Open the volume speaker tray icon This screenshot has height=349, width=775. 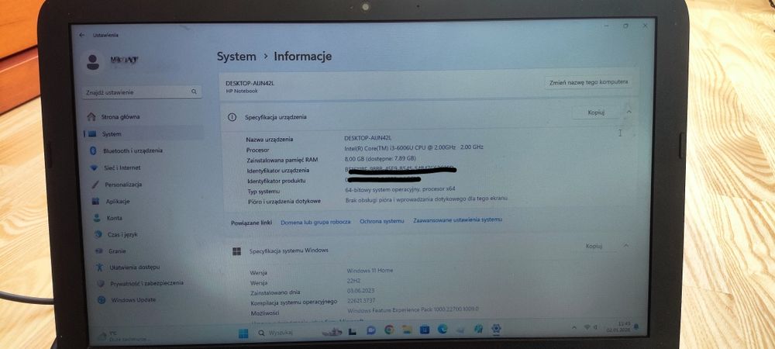tap(595, 327)
